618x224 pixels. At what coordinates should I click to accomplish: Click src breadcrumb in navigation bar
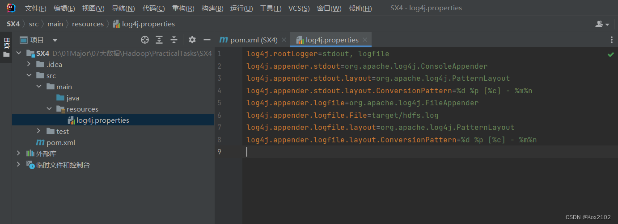tap(34, 24)
